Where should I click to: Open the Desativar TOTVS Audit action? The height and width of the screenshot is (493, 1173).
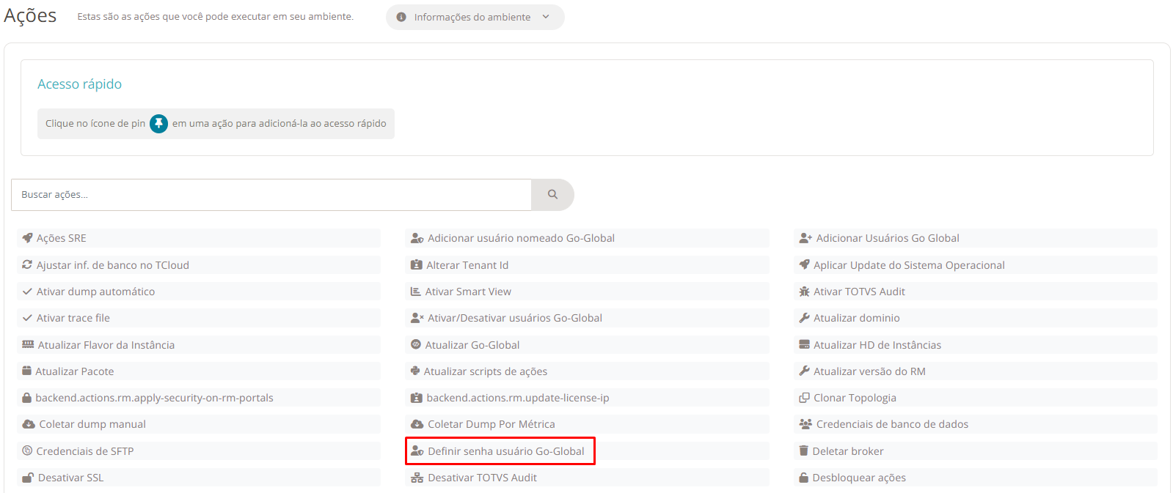(587, 478)
